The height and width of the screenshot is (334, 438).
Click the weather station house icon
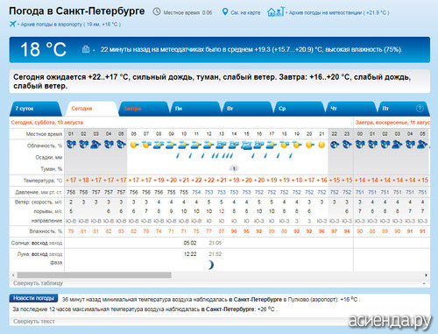pyautogui.click(x=276, y=11)
